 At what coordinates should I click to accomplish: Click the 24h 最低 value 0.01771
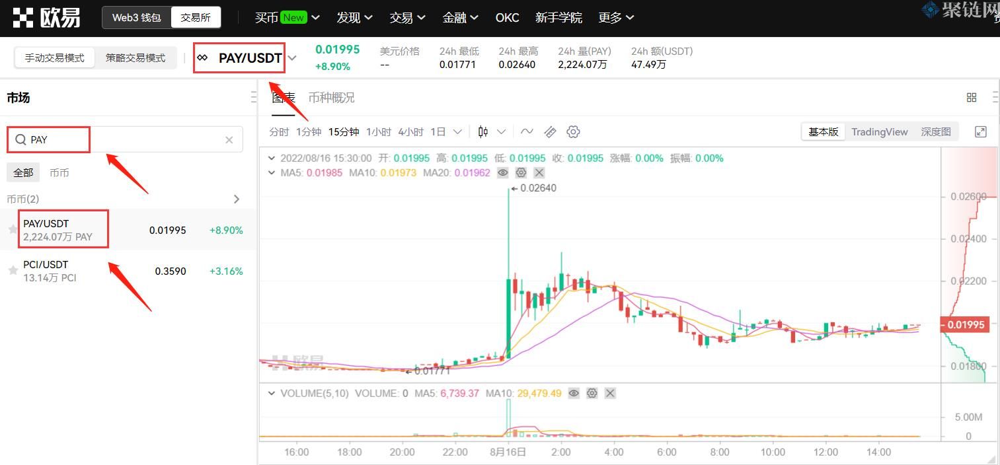[x=457, y=65]
